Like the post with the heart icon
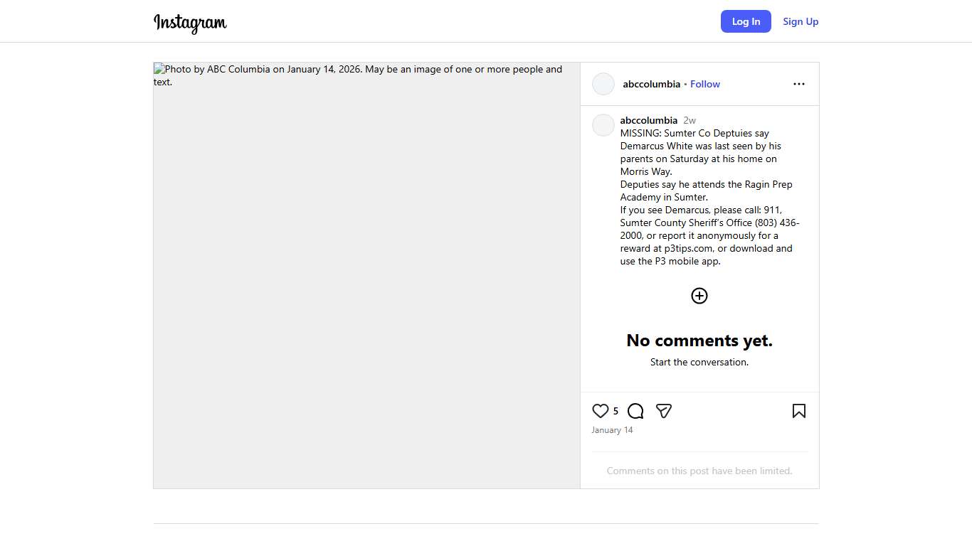The height and width of the screenshot is (546, 972). tap(601, 411)
